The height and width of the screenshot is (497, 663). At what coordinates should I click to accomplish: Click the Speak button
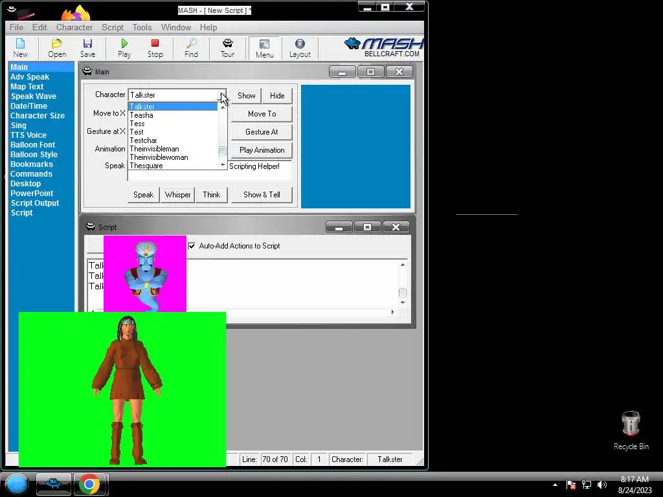143,195
